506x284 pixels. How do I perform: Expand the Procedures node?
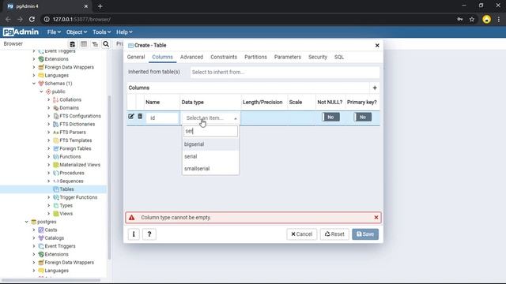[49, 173]
